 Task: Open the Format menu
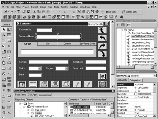click(x=35, y=7)
